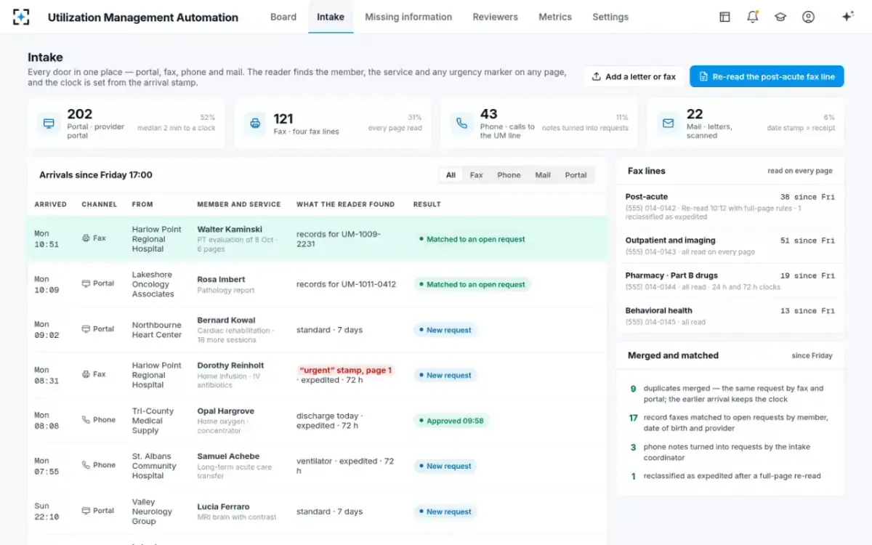Image resolution: width=872 pixels, height=545 pixels.
Task: Click the Portal monitor icon in stats card
Action: 49,124
